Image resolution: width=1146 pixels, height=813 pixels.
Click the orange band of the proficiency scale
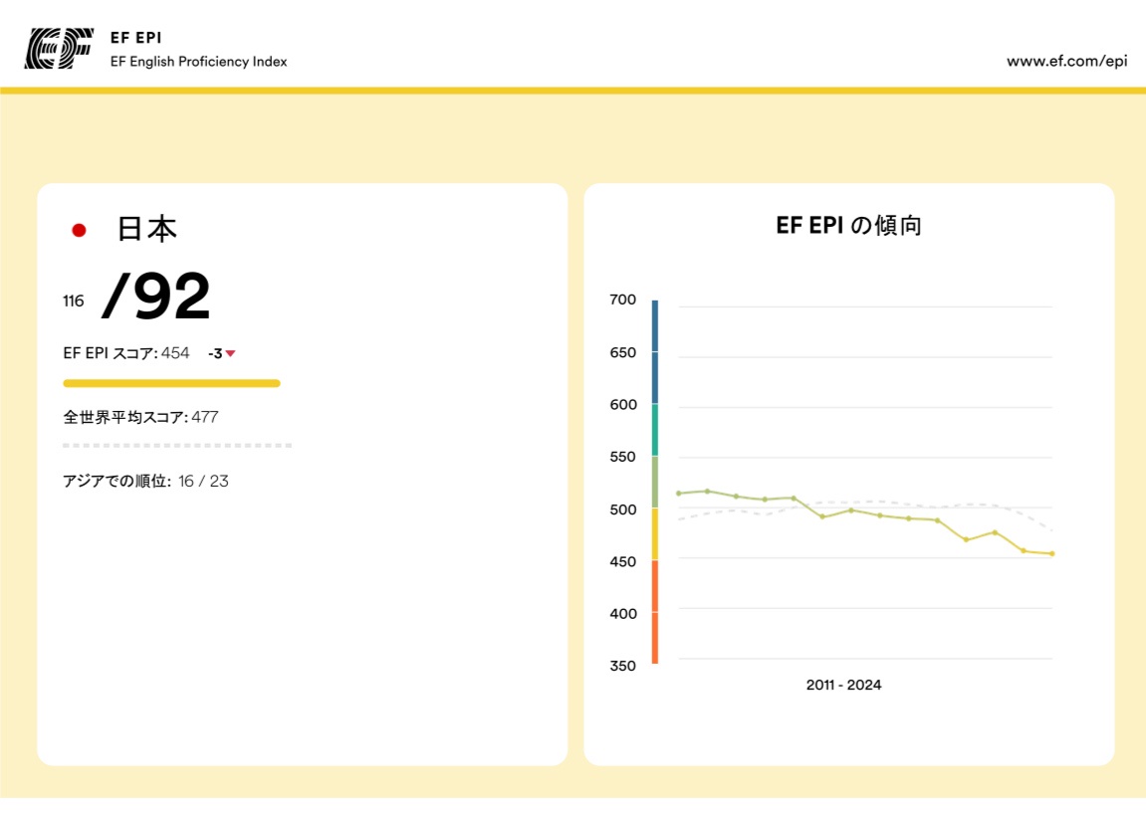pyautogui.click(x=655, y=612)
